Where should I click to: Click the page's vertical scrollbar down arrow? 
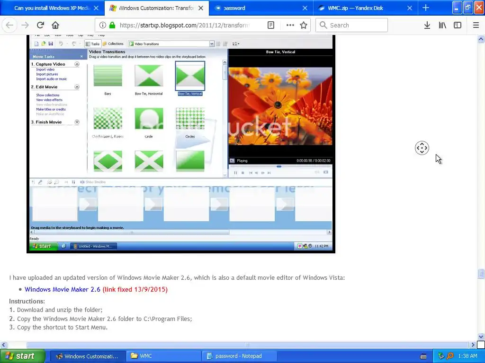481,337
